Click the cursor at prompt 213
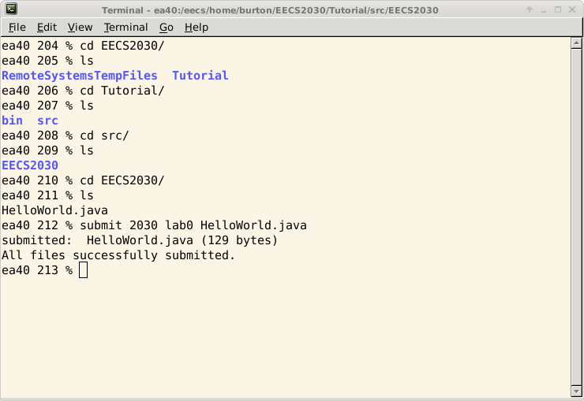The width and height of the screenshot is (584, 401). (x=84, y=269)
